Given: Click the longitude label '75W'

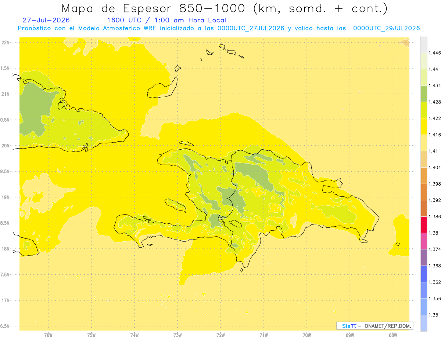Looking at the screenshot, I should [92, 335].
